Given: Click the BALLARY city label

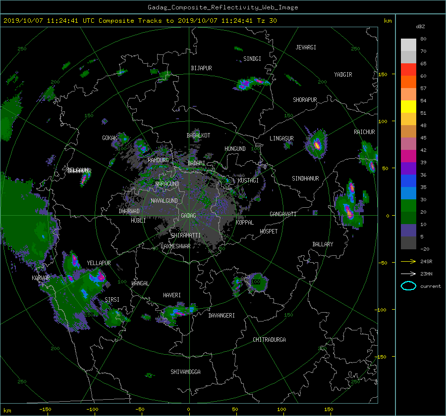Looking at the screenshot, I should pyautogui.click(x=323, y=244).
